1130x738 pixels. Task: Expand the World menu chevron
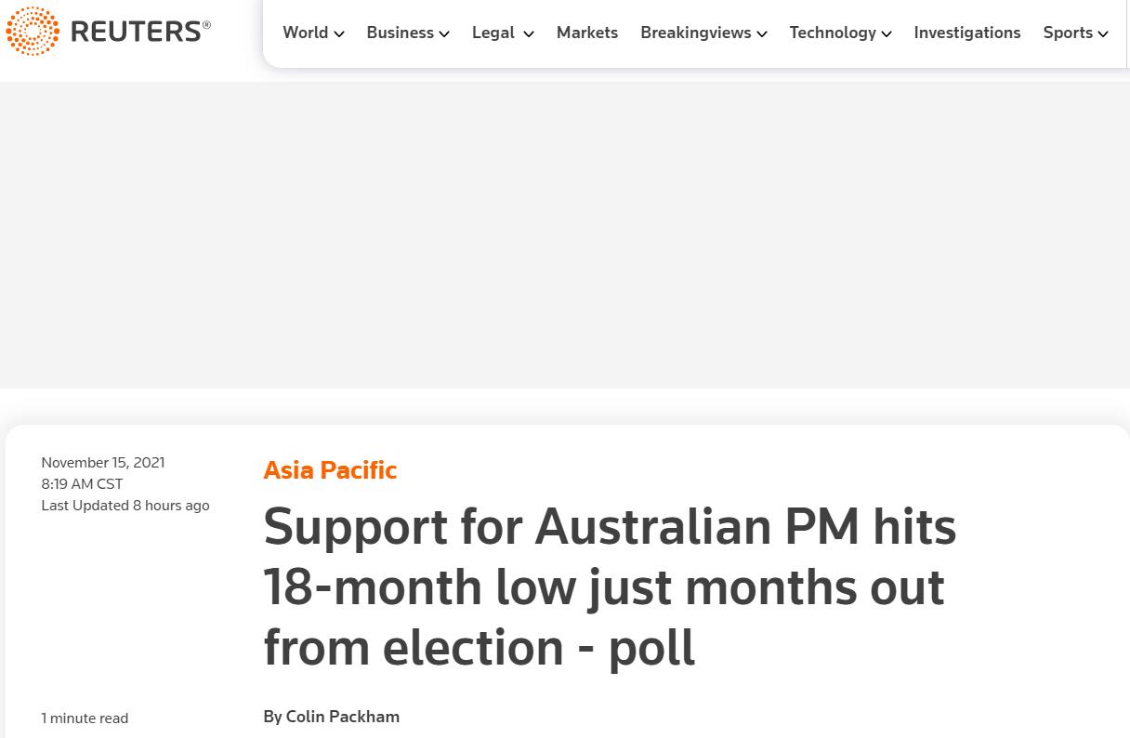[339, 34]
